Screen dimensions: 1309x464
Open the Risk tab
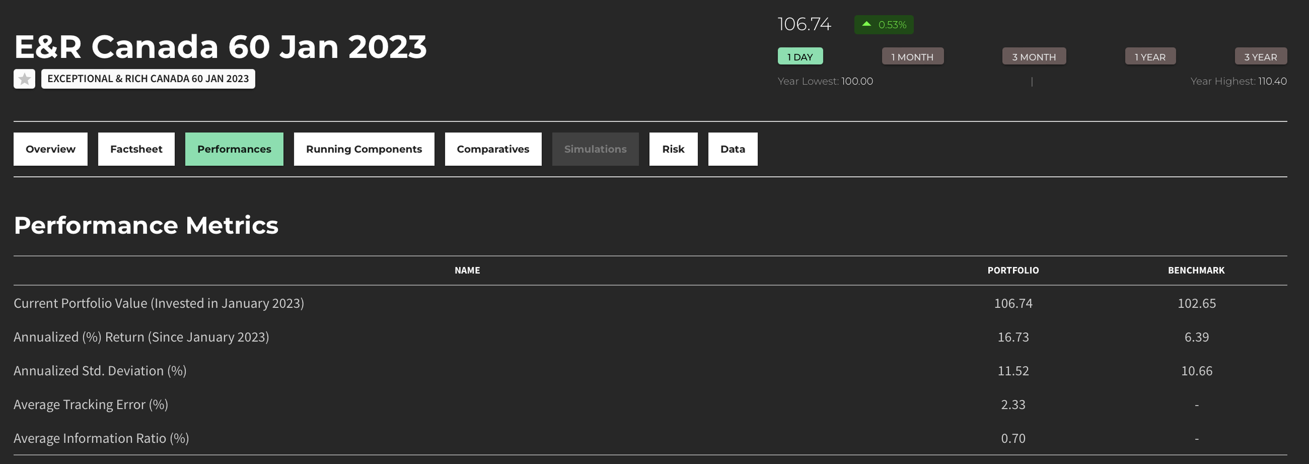click(673, 149)
